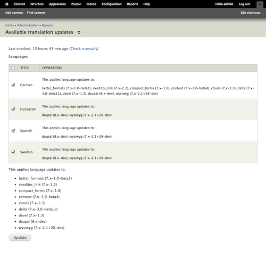This screenshot has width=266, height=259.
Task: Click Log out
Action: (x=244, y=4)
